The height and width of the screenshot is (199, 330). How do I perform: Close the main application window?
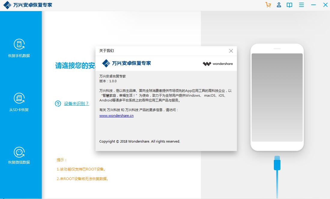[325, 5]
